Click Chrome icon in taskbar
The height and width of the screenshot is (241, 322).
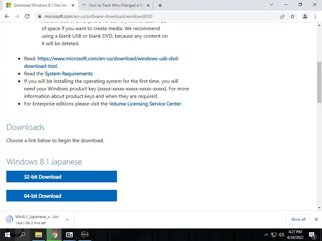pos(54,235)
